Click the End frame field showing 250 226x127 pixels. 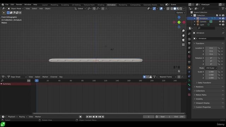click(x=179, y=117)
